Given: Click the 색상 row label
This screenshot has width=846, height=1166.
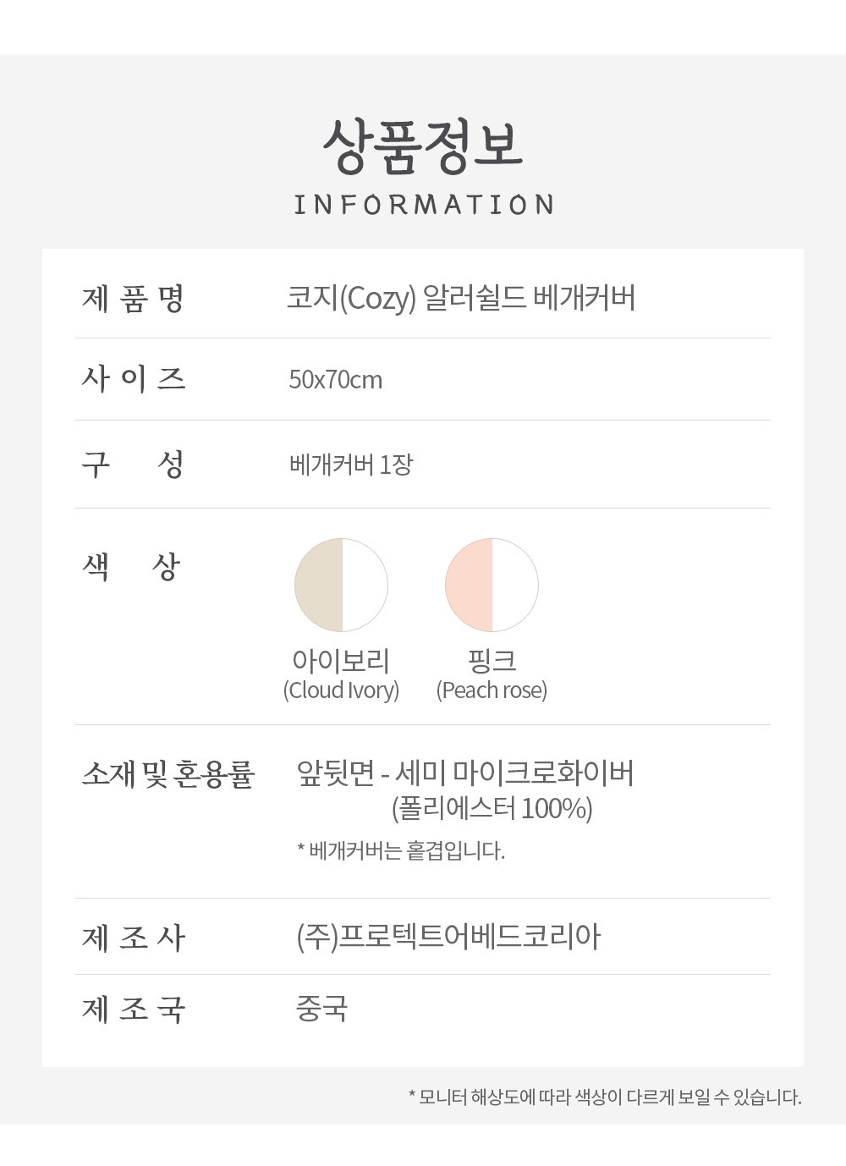Looking at the screenshot, I should [131, 565].
